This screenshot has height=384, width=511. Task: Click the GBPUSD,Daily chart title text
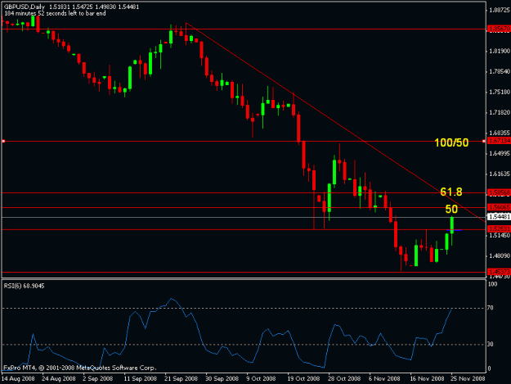[25, 7]
